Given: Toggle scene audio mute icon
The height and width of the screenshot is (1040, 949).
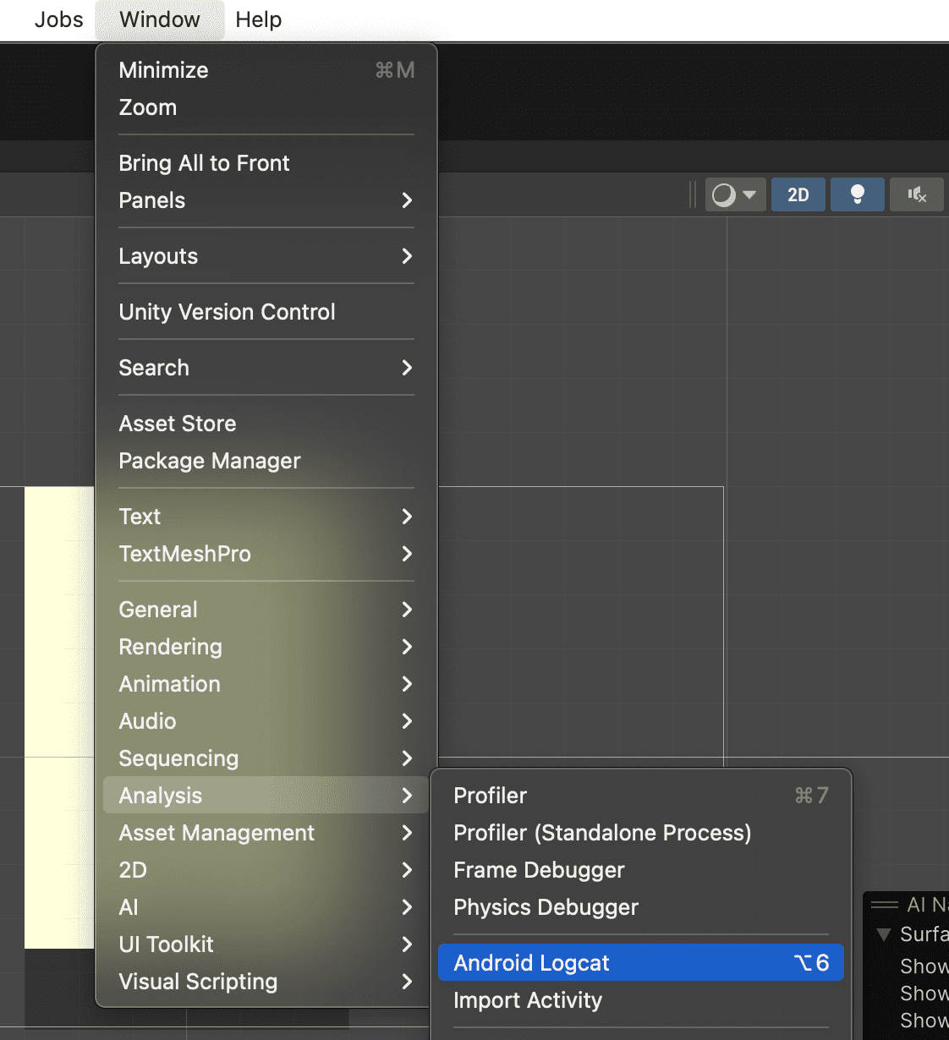Looking at the screenshot, I should pos(917,194).
